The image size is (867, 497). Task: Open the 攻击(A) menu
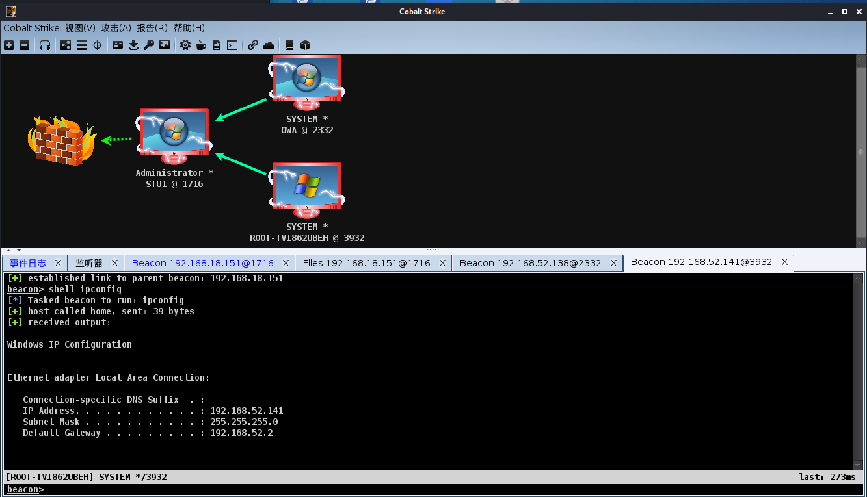click(116, 28)
